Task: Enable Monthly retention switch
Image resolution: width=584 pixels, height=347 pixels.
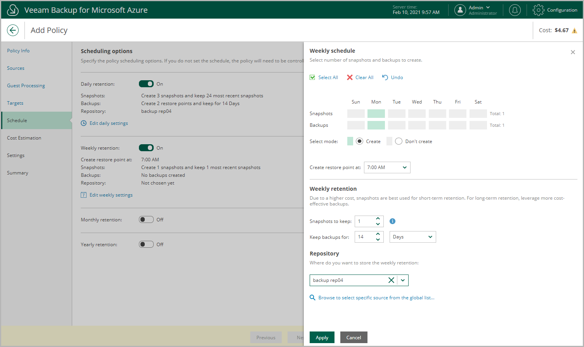Action: (x=146, y=219)
